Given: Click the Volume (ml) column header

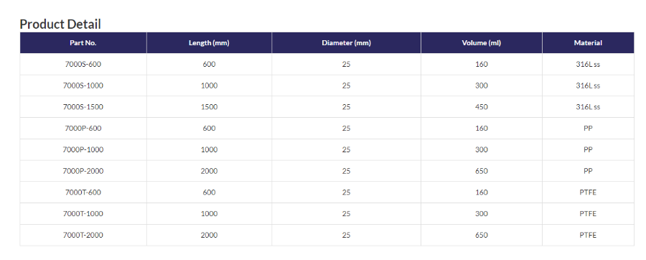Looking at the screenshot, I should point(481,43).
